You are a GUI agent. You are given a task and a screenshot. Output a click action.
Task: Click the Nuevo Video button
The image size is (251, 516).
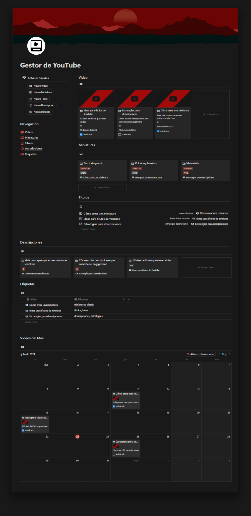point(39,86)
